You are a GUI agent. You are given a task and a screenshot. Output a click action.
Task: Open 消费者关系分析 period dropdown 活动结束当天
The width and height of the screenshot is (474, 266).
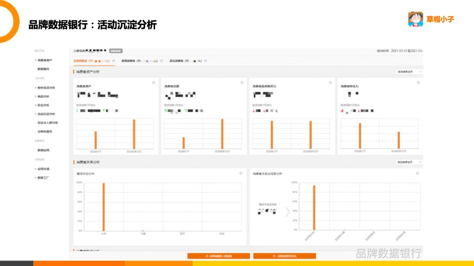click(x=409, y=162)
